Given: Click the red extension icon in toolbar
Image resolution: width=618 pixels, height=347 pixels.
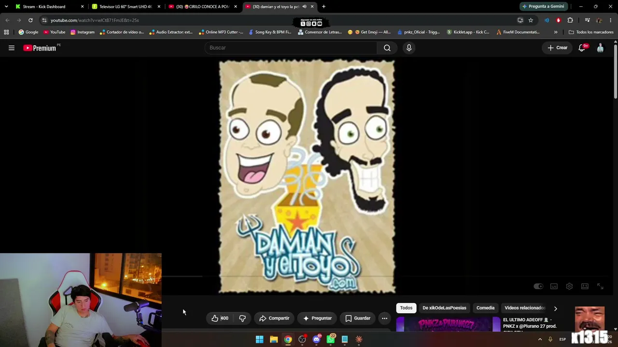Looking at the screenshot, I should (559, 20).
